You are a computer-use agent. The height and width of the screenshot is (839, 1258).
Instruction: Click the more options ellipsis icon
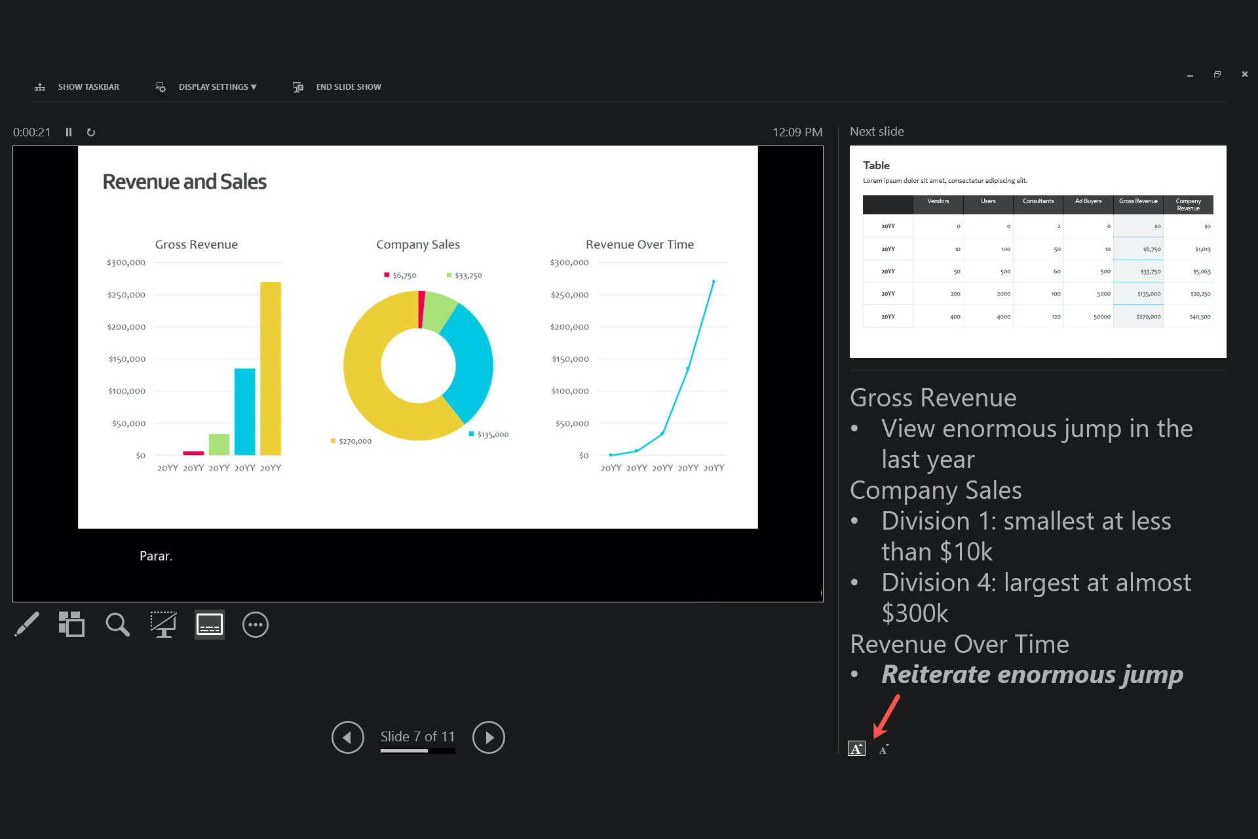(255, 625)
